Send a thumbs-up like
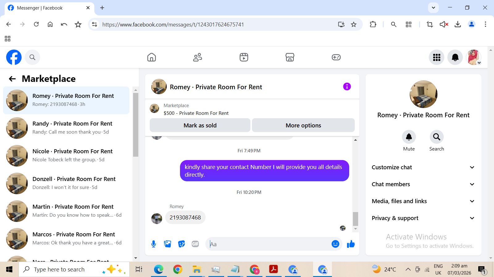Screen dimensions: 494x277 tap(351, 244)
